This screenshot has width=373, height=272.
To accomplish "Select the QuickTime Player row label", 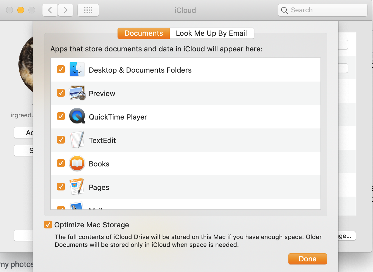I will 118,117.
